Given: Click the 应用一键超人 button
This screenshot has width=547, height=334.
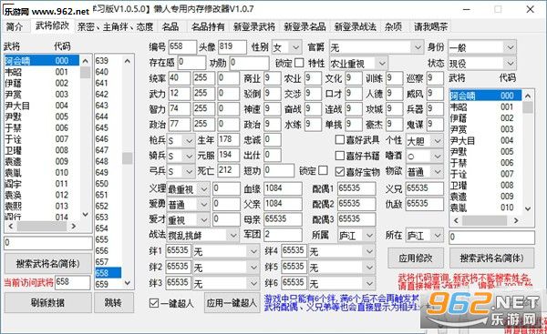Looking at the screenshot, I should (232, 303).
